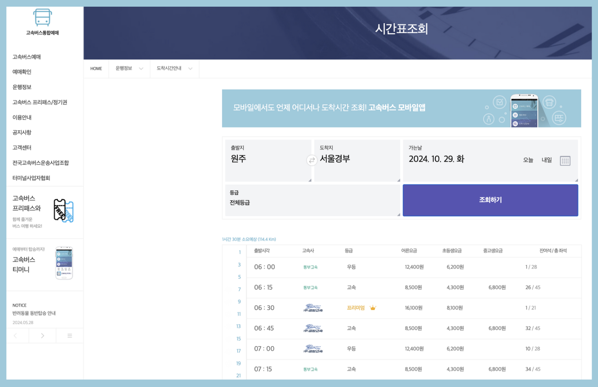Select the 06 : 00 departure row

pyautogui.click(x=414, y=267)
